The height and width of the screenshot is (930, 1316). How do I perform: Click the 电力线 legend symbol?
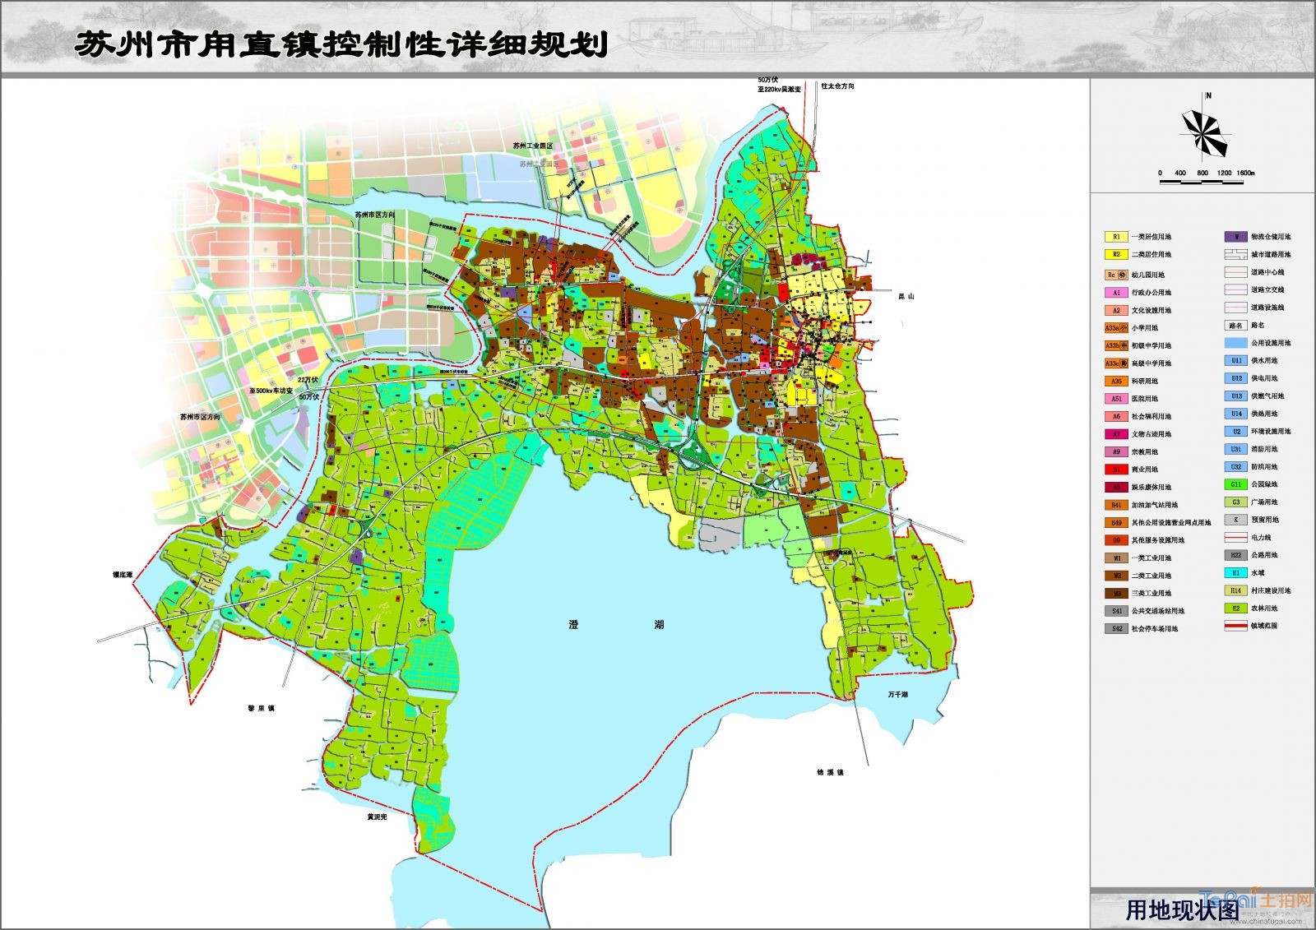[x=1236, y=538]
